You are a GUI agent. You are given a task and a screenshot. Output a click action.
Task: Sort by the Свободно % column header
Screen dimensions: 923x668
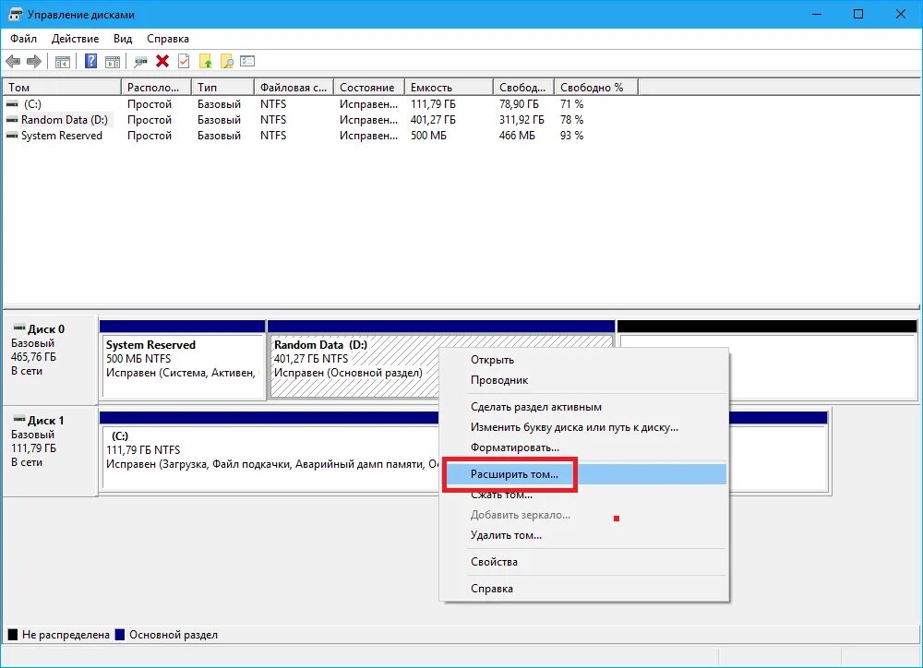pyautogui.click(x=596, y=87)
